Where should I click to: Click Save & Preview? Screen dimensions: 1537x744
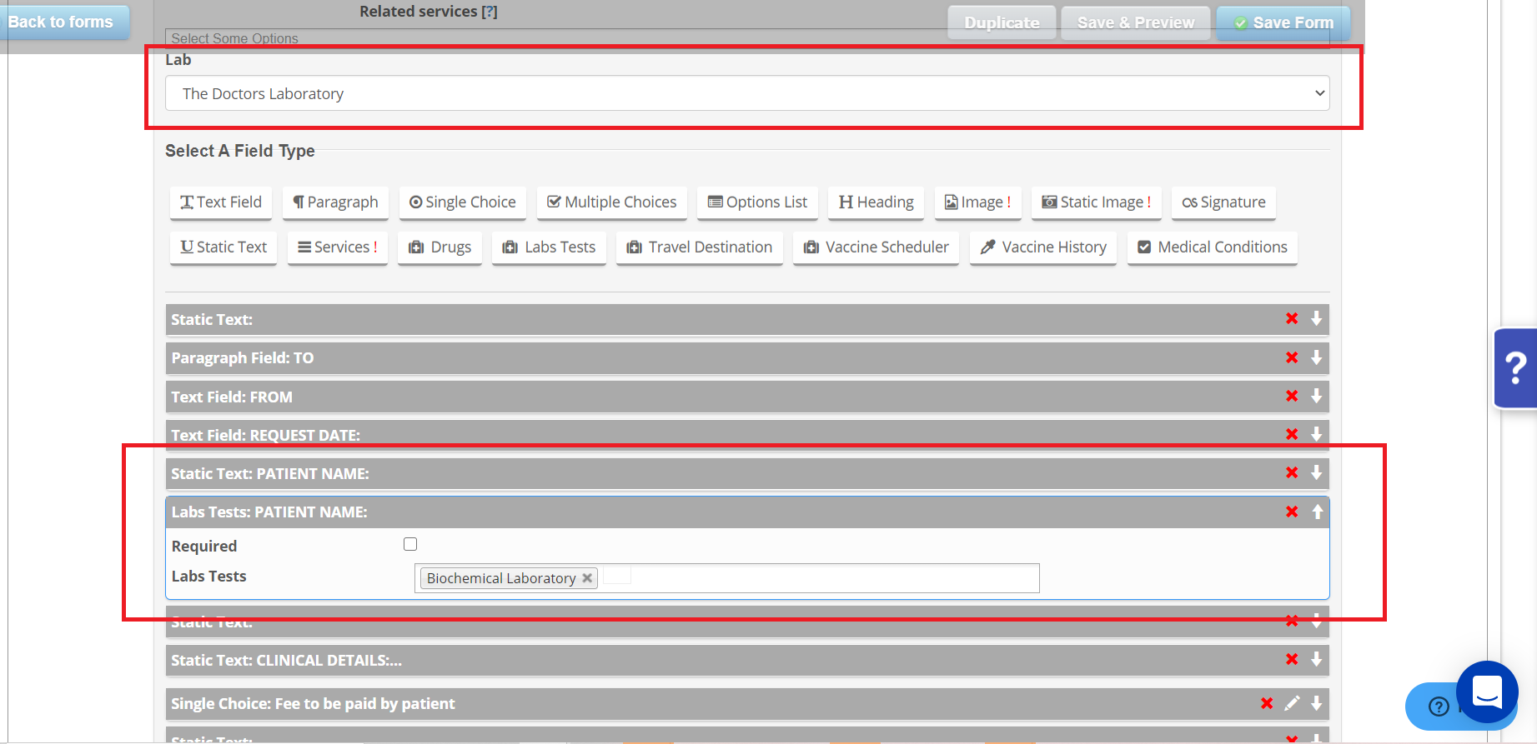[1136, 22]
